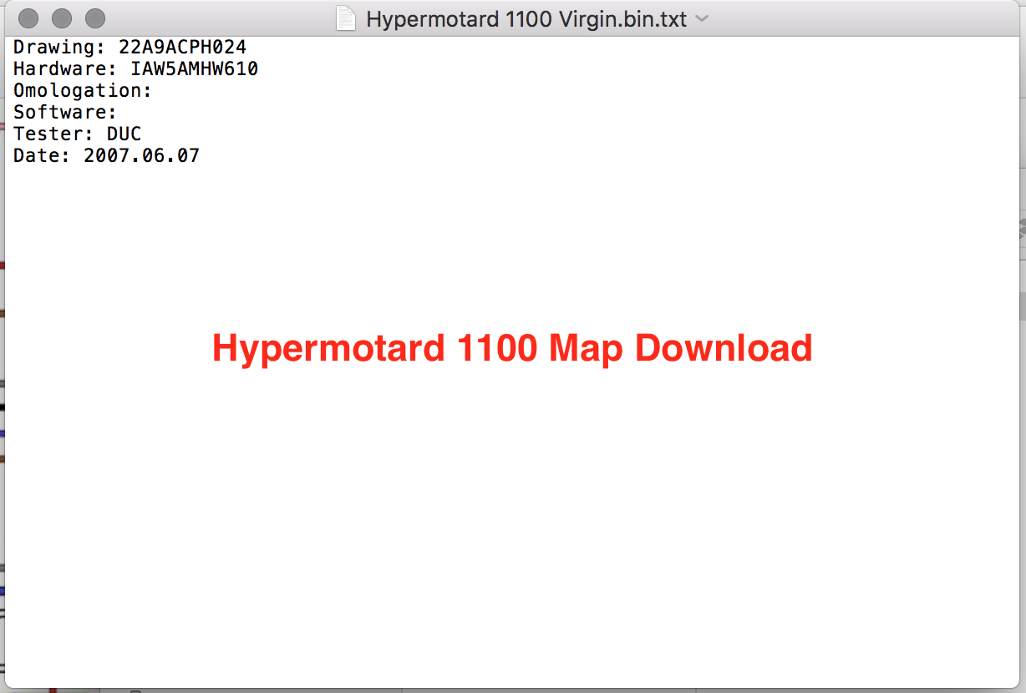Place cursor on the "Software:" line
The height and width of the screenshot is (693, 1026).
coord(65,112)
